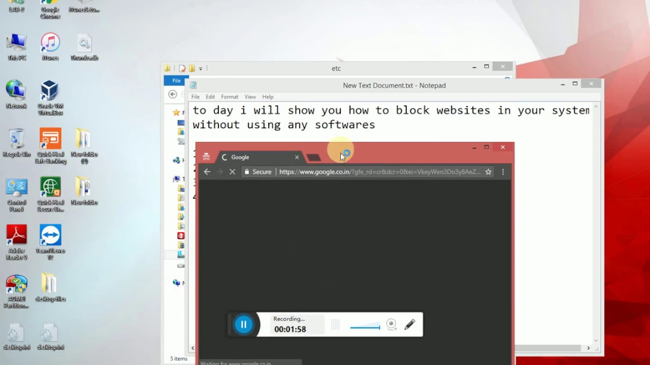Open Control Panel desktop shortcut

click(16, 195)
